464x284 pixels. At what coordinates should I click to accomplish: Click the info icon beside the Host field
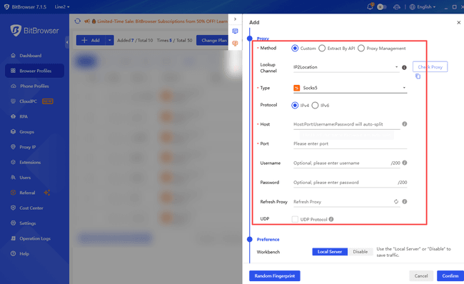[405, 124]
